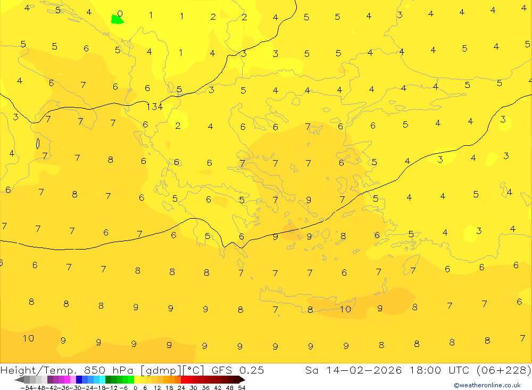Screen dimensions: 532x390
Task: Click the 0 value beside the green patch
Action: coord(120,14)
